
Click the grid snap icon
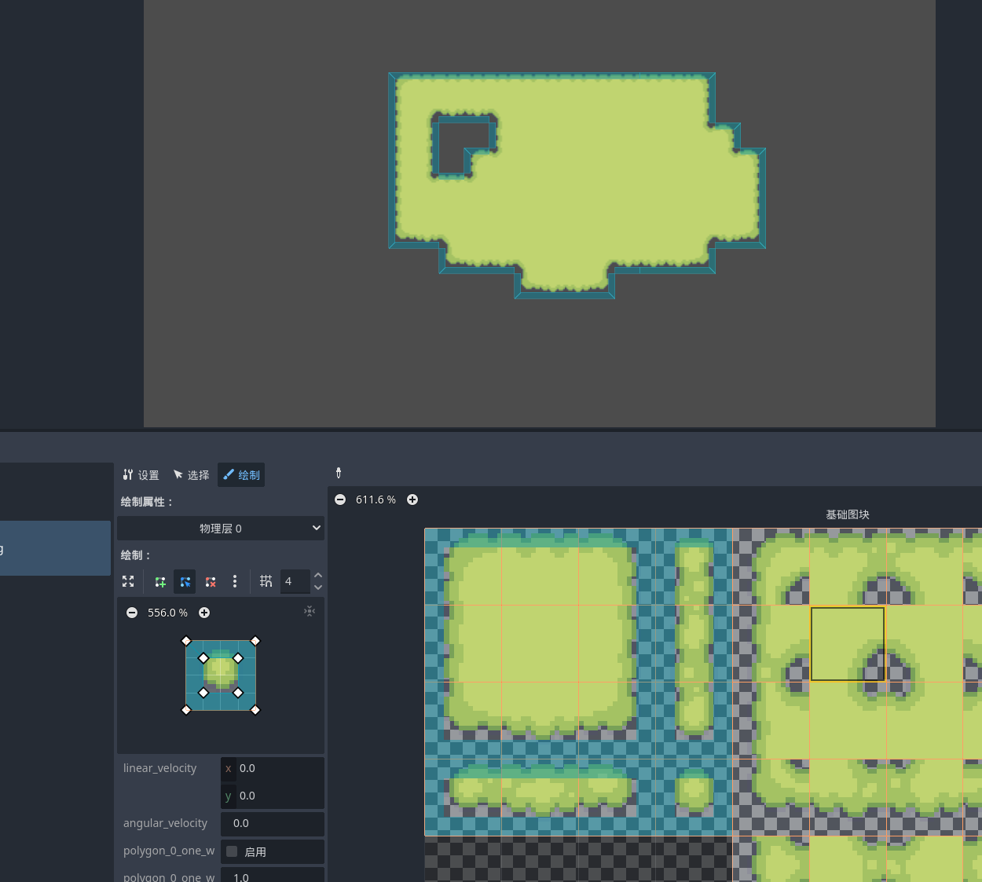point(266,581)
